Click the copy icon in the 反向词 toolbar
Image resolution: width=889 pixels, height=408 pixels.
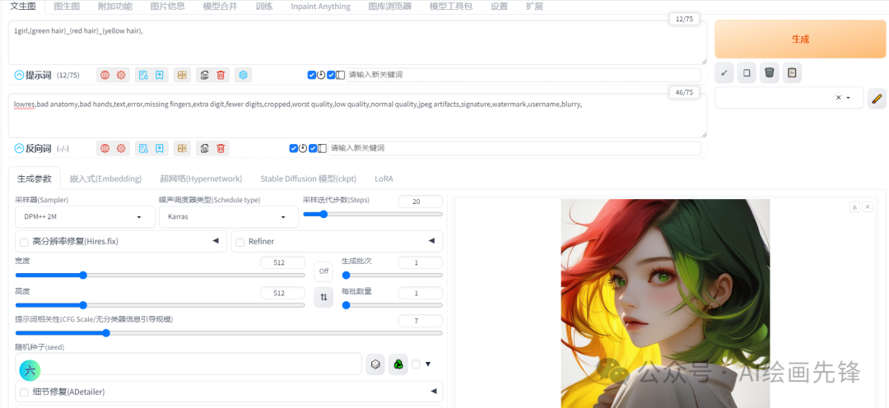[205, 148]
